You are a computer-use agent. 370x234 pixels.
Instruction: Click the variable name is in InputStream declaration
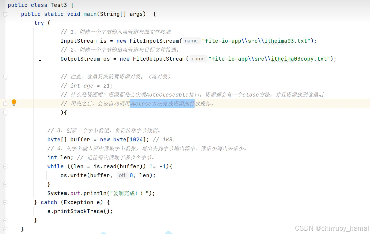pos(103,41)
